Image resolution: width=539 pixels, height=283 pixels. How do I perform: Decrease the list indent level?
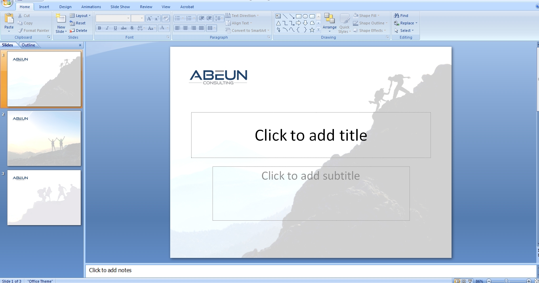pos(201,18)
